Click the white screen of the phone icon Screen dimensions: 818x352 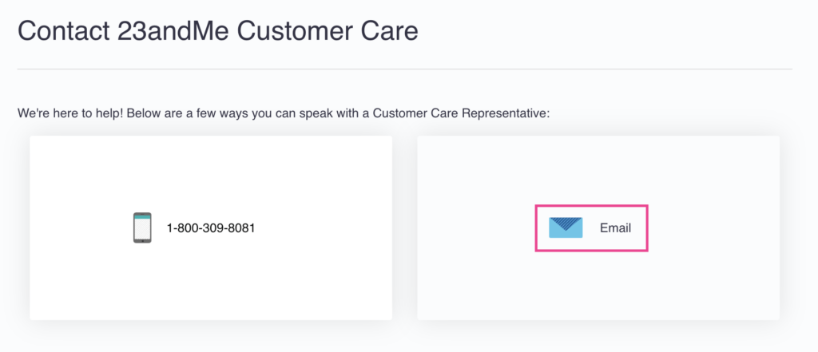coord(142,228)
